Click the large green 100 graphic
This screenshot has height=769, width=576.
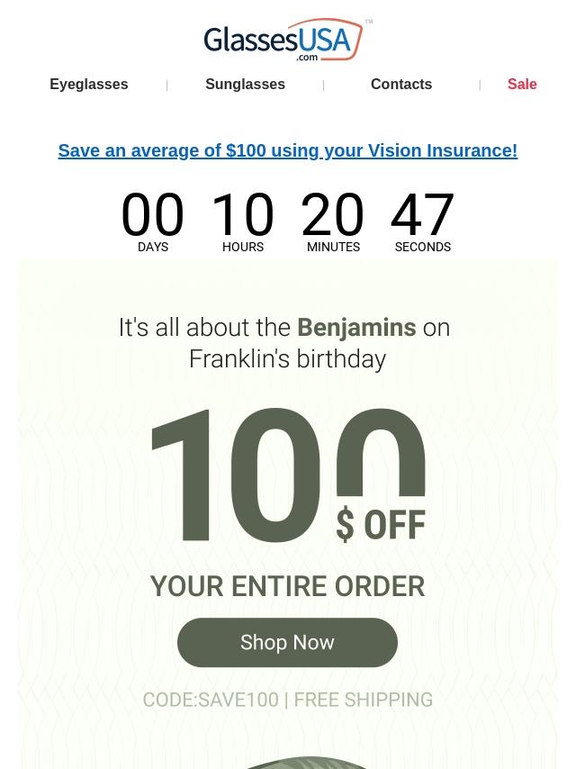288,475
